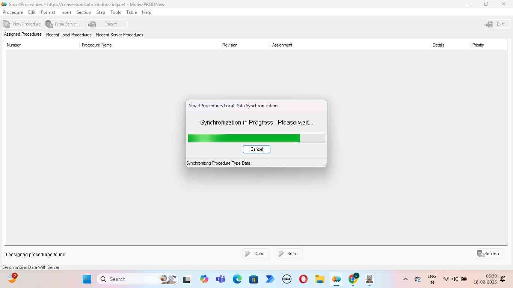
Task: Show hidden system tray icons
Action: click(x=405, y=279)
